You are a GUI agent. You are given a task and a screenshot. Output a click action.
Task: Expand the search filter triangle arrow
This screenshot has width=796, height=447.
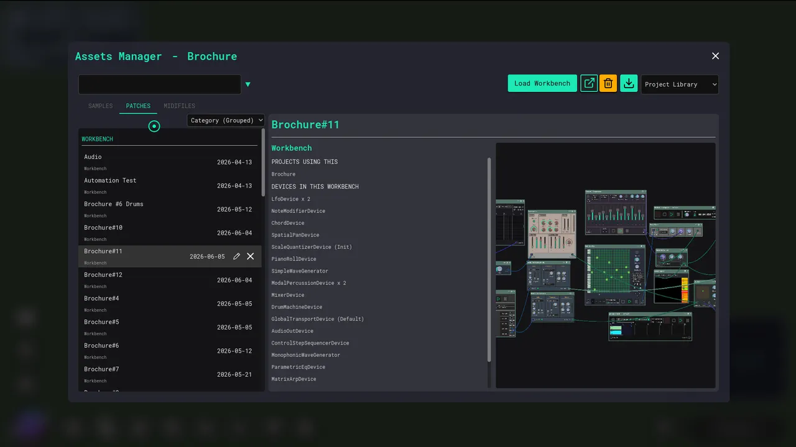pyautogui.click(x=248, y=84)
